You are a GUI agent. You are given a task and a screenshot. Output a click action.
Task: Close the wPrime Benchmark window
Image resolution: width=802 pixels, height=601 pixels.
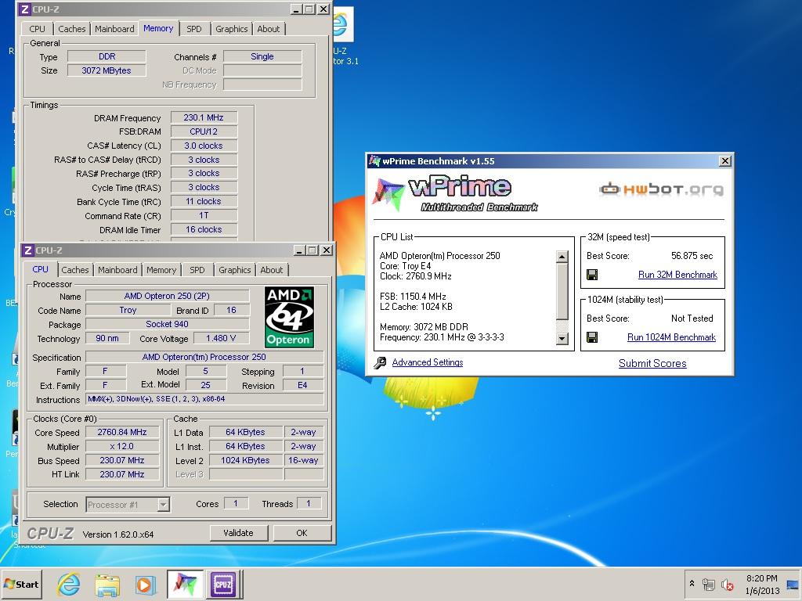(x=724, y=161)
